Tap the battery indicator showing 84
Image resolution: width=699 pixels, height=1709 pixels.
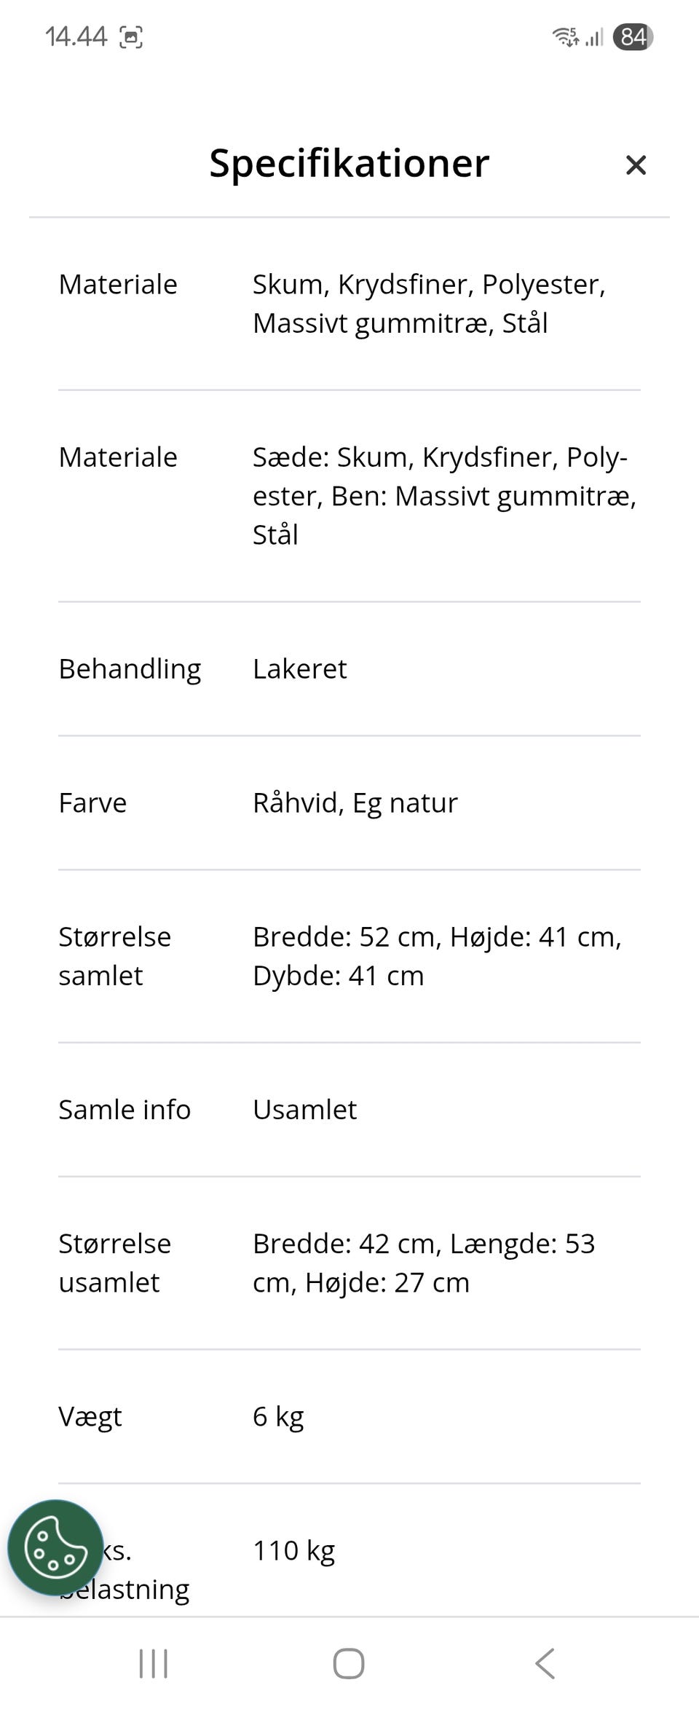click(x=633, y=36)
